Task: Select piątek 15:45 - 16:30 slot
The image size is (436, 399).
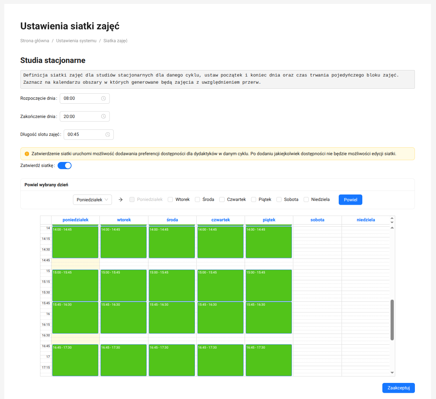Action: click(269, 317)
